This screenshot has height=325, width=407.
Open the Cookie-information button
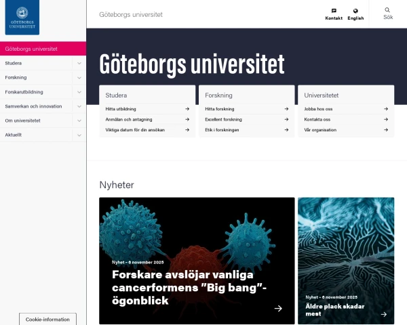pos(47,319)
